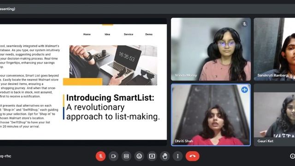Viewport: 295px width, 166px height.
Task: Unmute the microphone button
Action: click(100, 156)
